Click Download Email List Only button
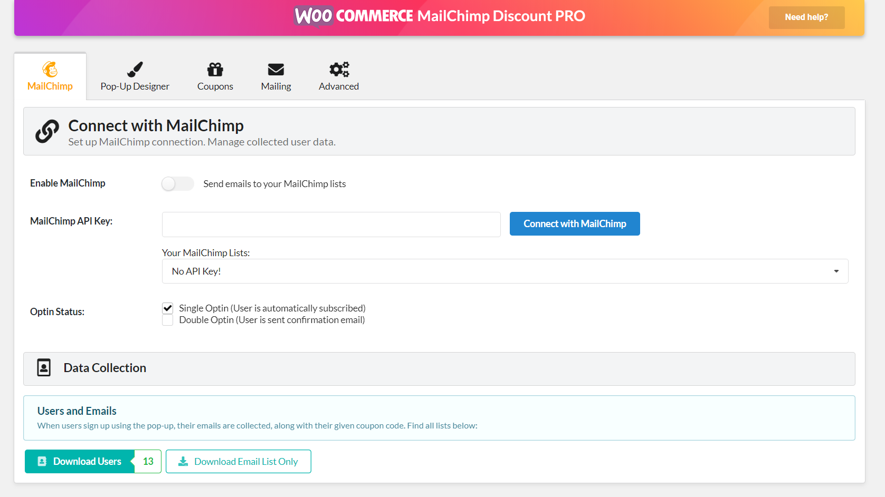Viewport: 885px width, 497px height. (x=239, y=461)
